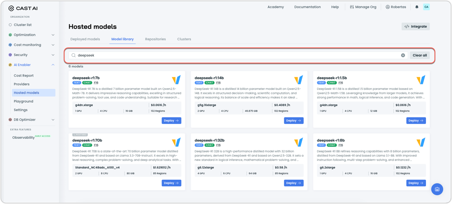Click the deepseek-r1:70b provider logo
This screenshot has height=204, width=452.
click(176, 142)
